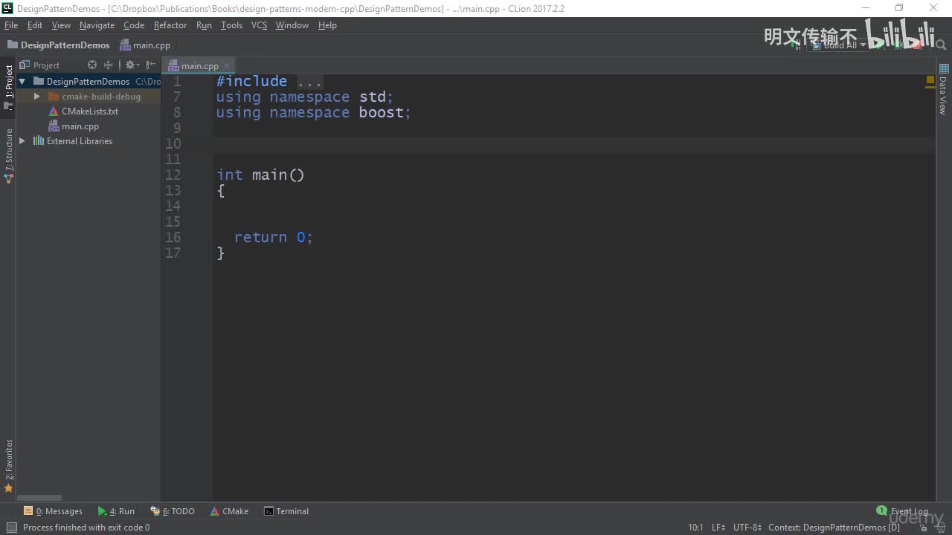The height and width of the screenshot is (535, 952).
Task: Click the 'return 0;' statement
Action: 273,238
